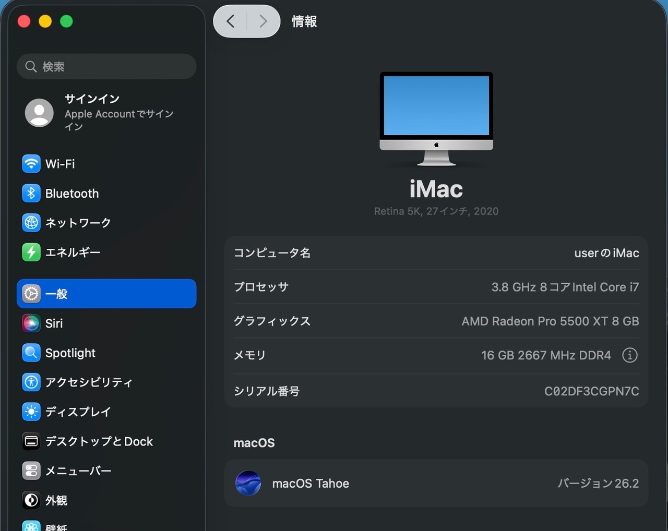Click the macOS Tahoe name text
The height and width of the screenshot is (531, 668).
[311, 484]
